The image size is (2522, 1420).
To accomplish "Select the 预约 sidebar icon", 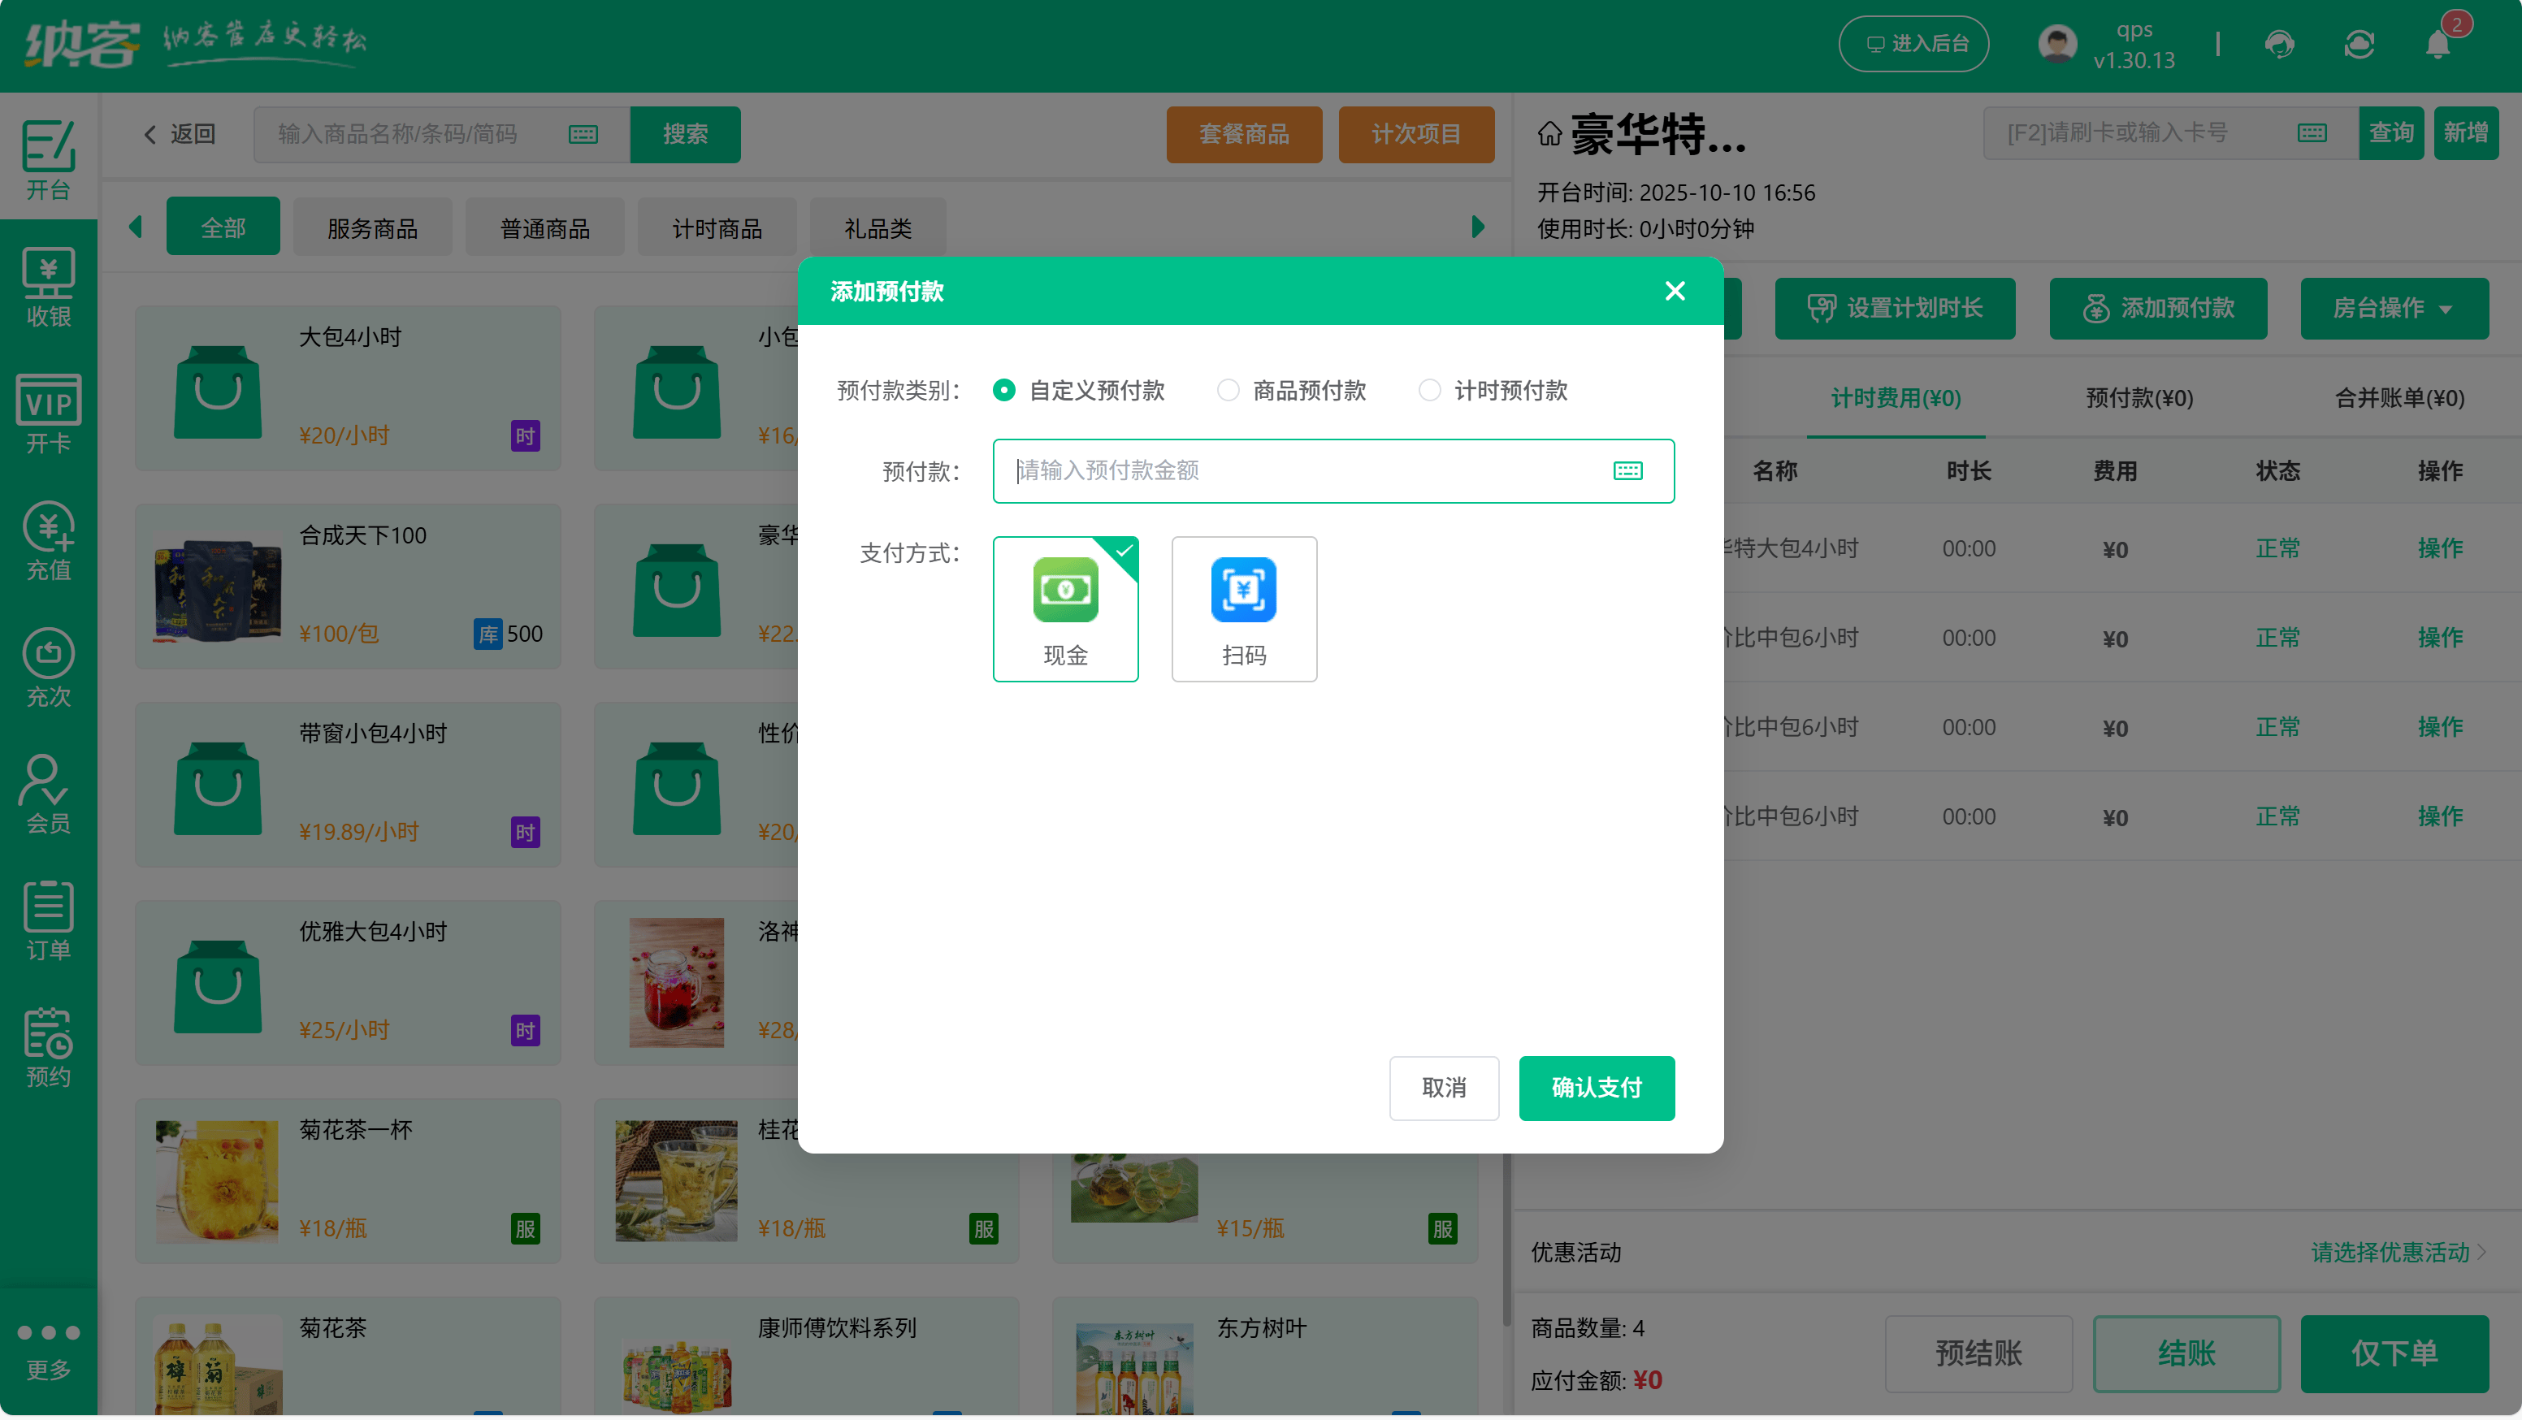I will (x=48, y=1049).
